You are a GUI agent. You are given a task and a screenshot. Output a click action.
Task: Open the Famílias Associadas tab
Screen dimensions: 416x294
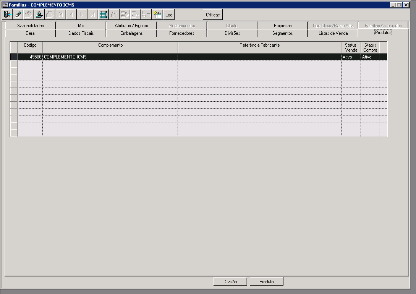point(383,26)
